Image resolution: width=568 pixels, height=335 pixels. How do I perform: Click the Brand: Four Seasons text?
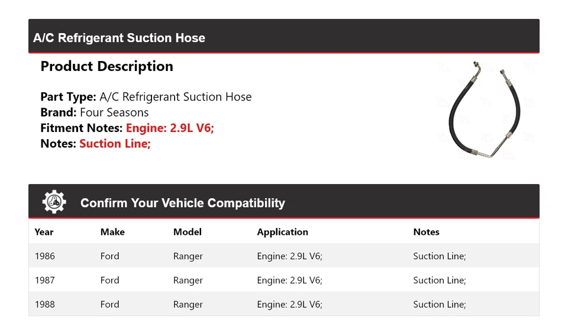pos(95,112)
